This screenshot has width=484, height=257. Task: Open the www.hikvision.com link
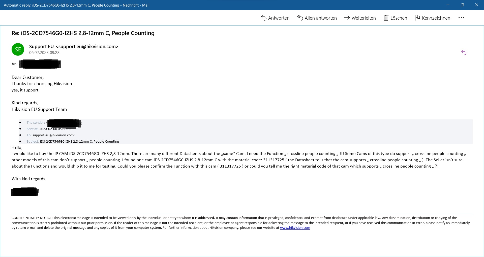[295, 228]
